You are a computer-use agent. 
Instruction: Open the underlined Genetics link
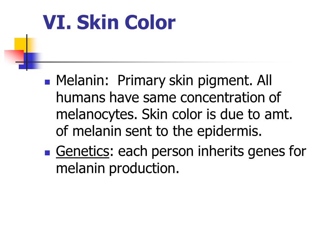point(83,151)
